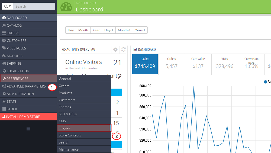The width and height of the screenshot is (271, 153).
Task: Set date range to Year-1
Action: click(x=140, y=30)
